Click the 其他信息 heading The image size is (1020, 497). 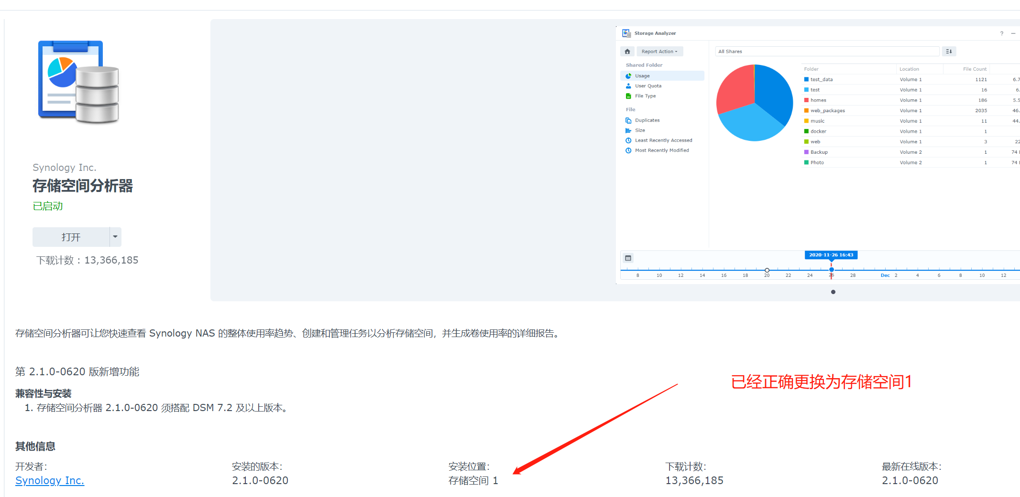coord(35,446)
